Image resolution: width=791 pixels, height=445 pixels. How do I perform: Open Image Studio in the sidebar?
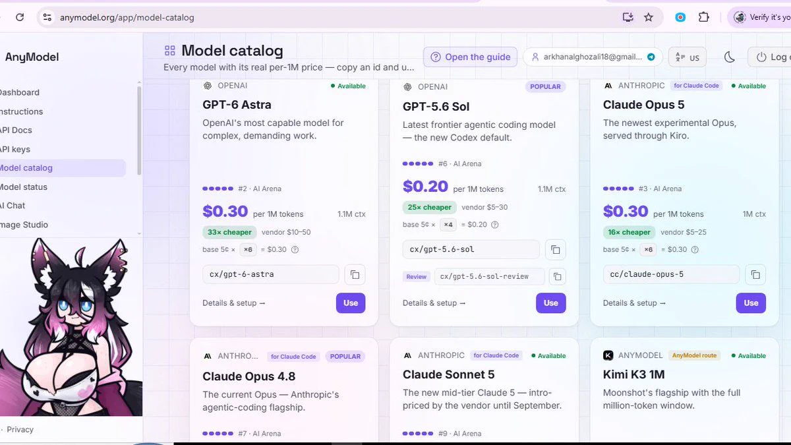24,225
